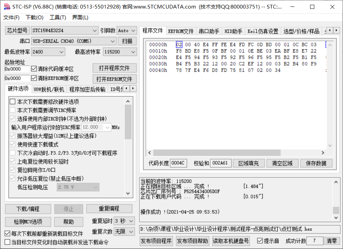The height and width of the screenshot is (249, 343).
Task: Click 重复编程 button
Action: pos(109,209)
